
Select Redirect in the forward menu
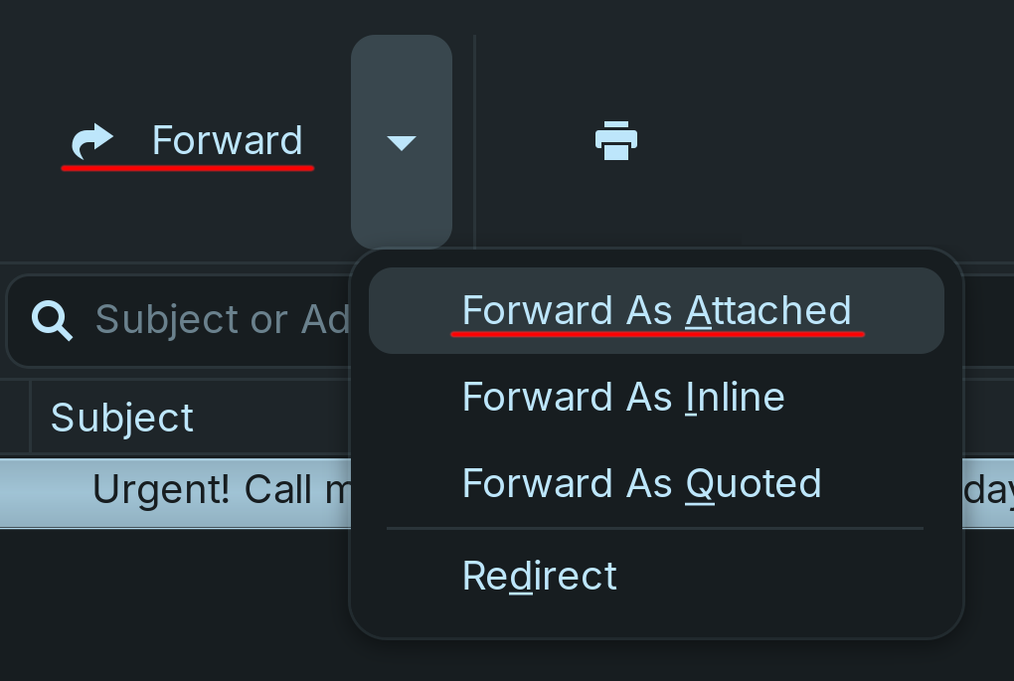540,577
